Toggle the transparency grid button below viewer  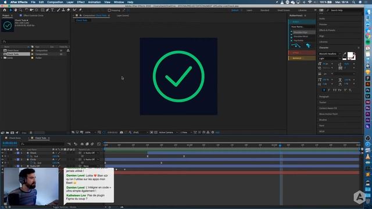tap(156, 132)
